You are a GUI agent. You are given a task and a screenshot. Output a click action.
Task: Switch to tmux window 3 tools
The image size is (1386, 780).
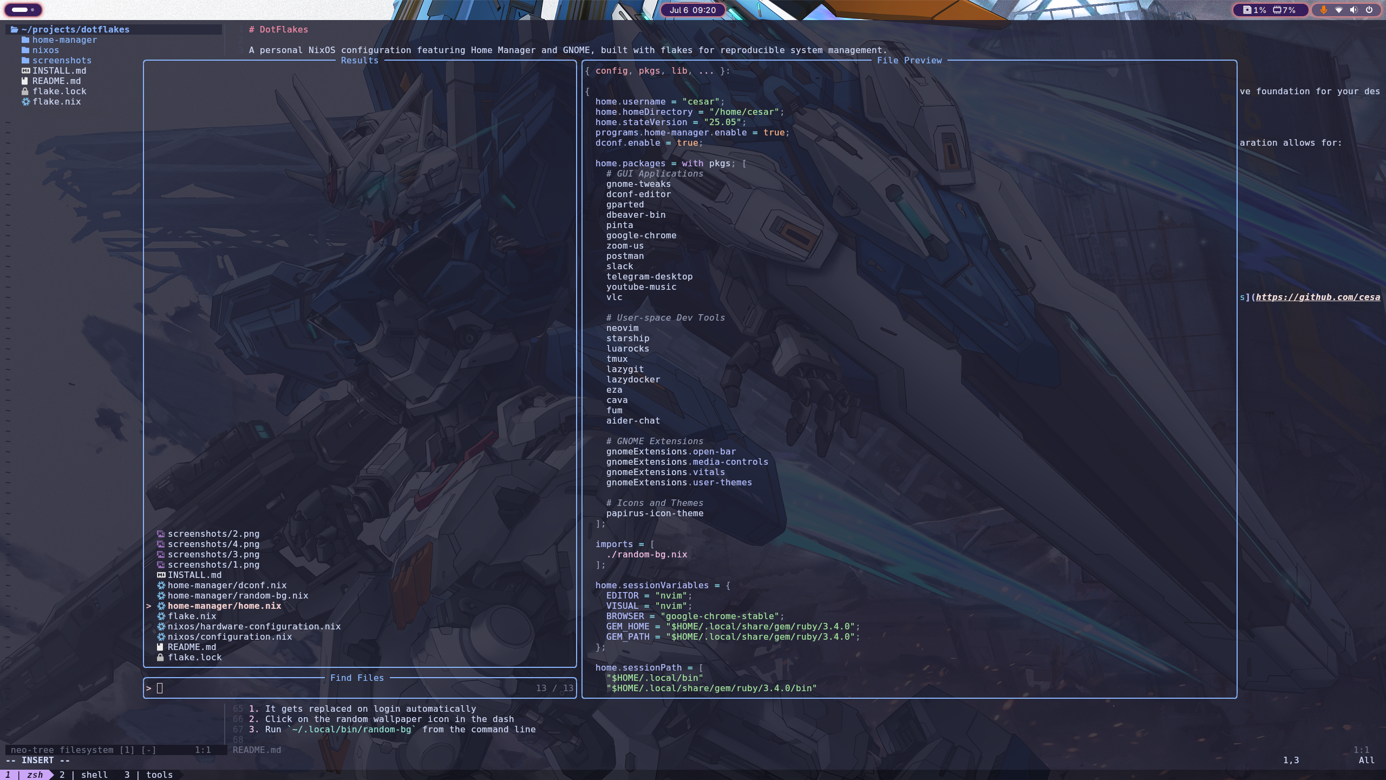(x=149, y=775)
